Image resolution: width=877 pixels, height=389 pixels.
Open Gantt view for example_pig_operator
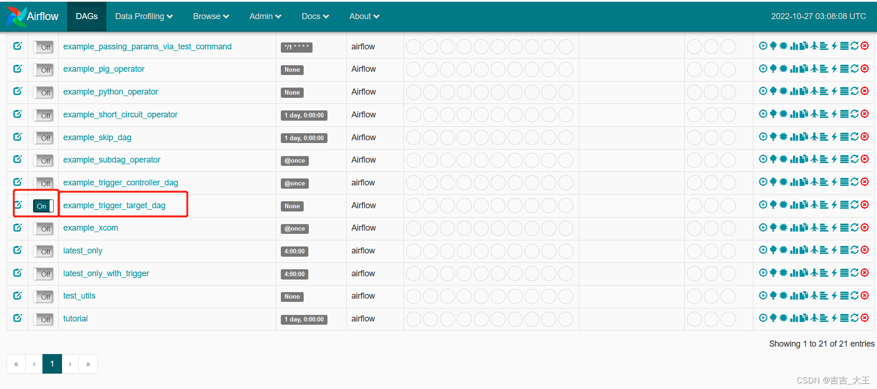824,68
